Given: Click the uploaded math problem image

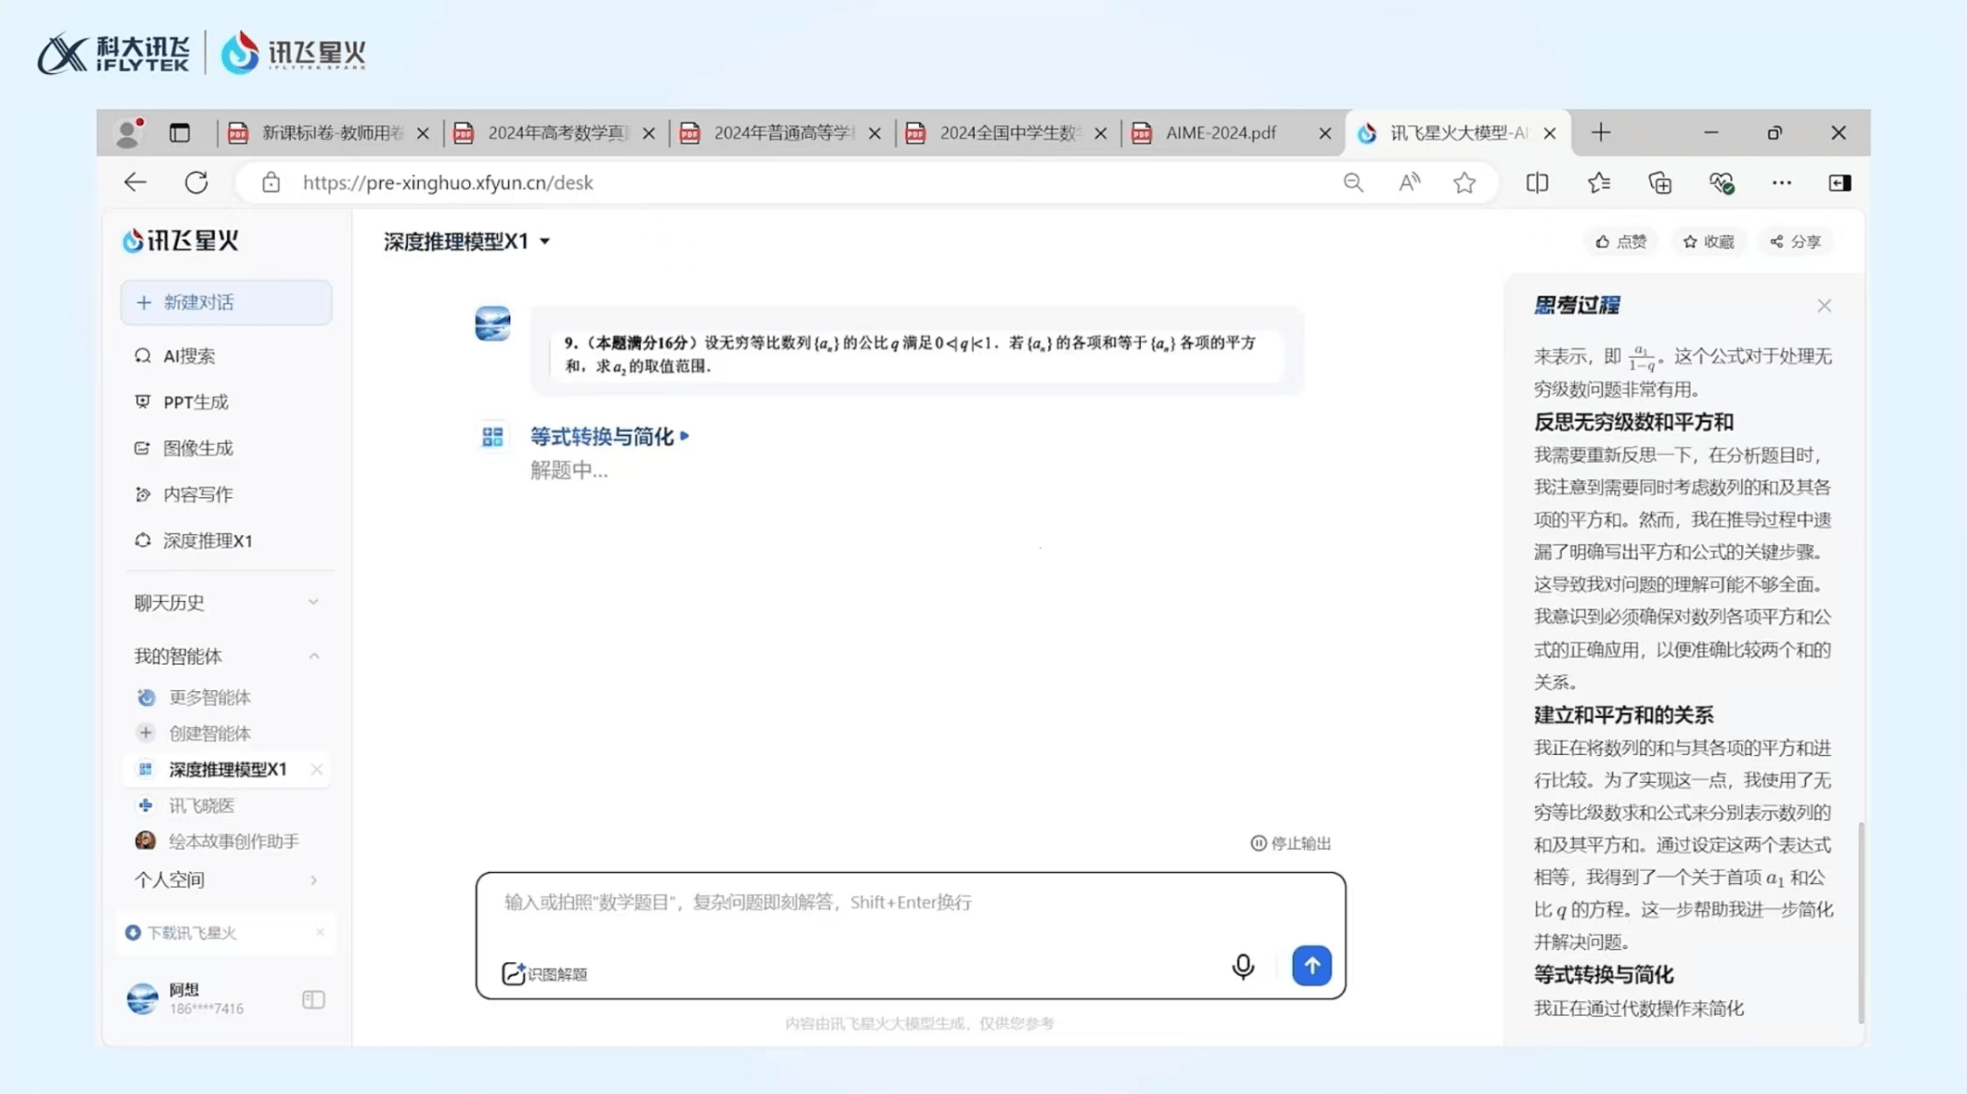Looking at the screenshot, I should click(916, 353).
